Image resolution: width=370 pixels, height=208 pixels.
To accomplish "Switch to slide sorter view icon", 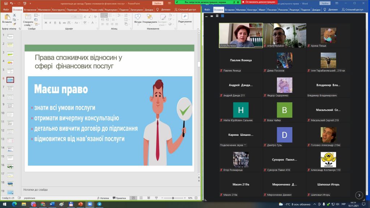I will (141, 198).
